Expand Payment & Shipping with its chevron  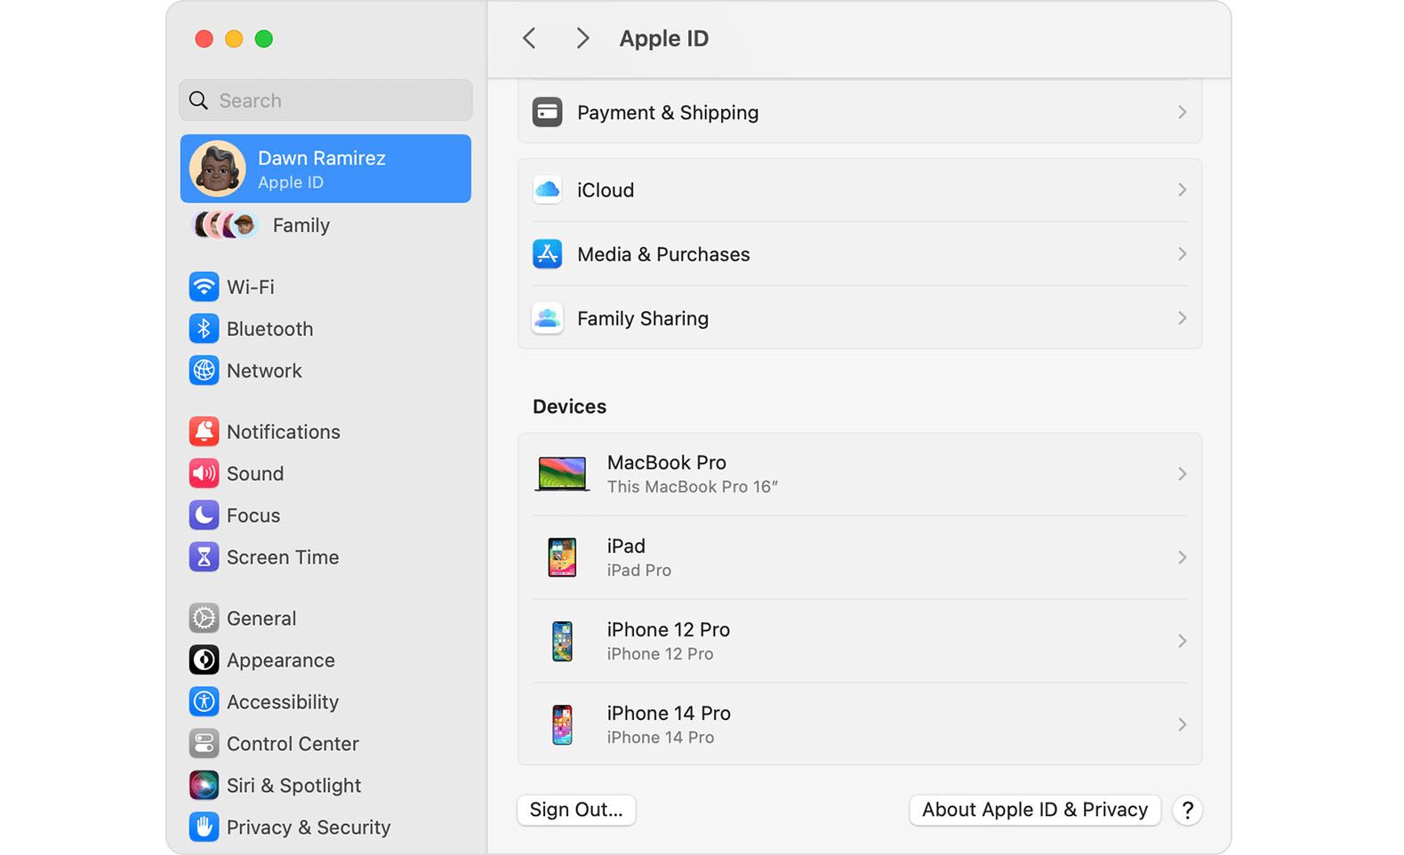pyautogui.click(x=1182, y=112)
